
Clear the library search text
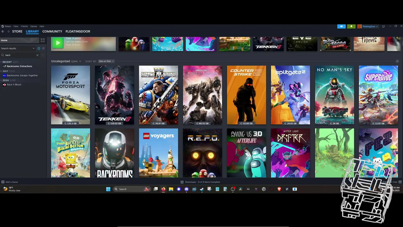point(37,55)
